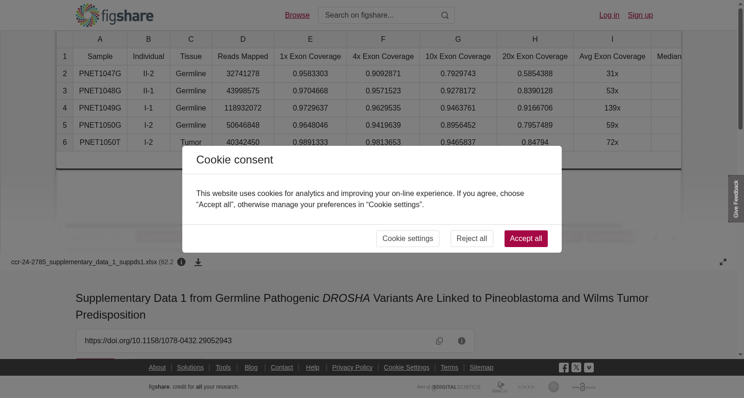744x398 pixels.
Task: Open the Give Feedback side tab
Action: coord(736,199)
